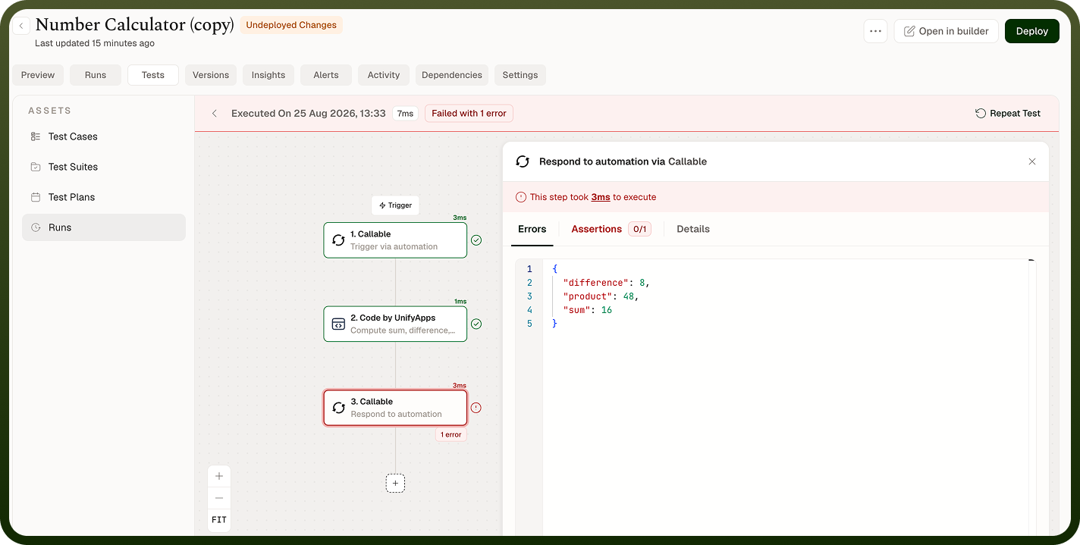Click the "sum": 16 line in JSON
Viewport: 1080px width, 545px height.
pyautogui.click(x=587, y=310)
